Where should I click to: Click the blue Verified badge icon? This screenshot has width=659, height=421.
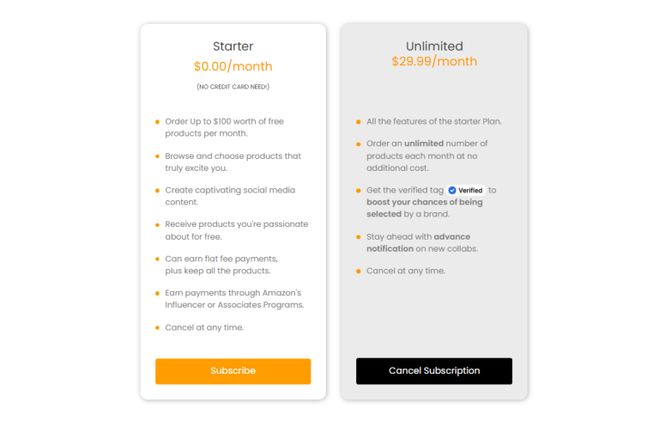pyautogui.click(x=452, y=191)
